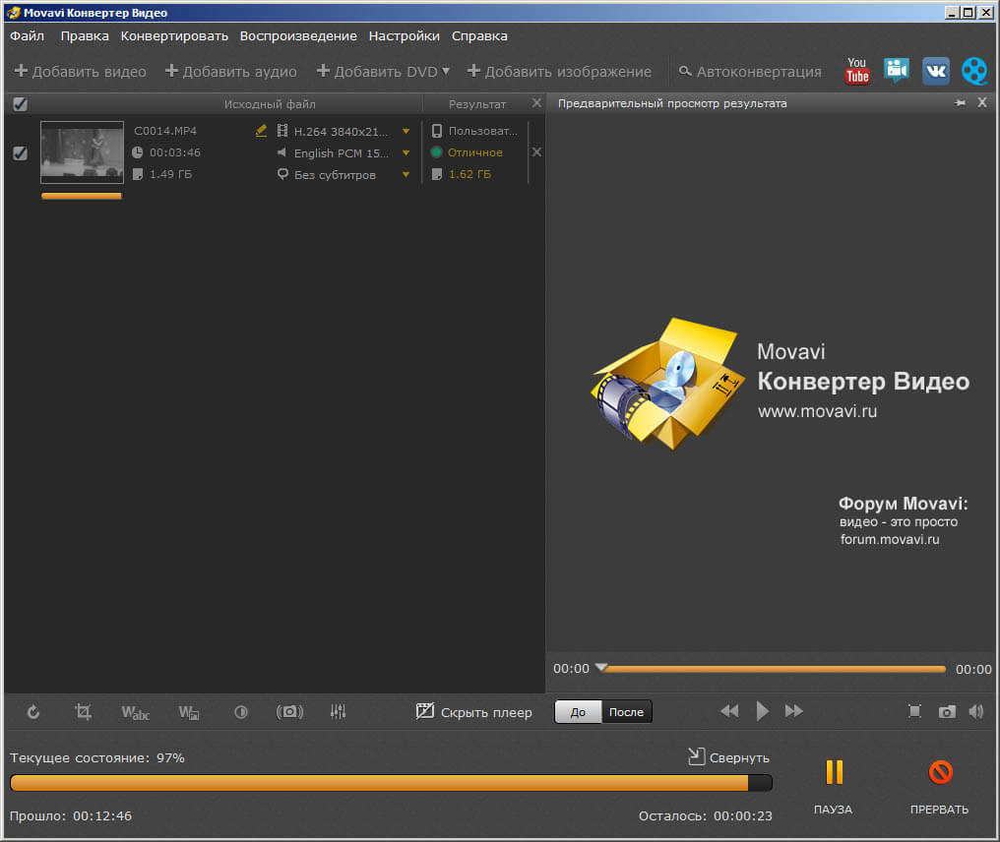Click the orange file progress bar under thumbnail
This screenshot has width=1000, height=842.
[82, 197]
